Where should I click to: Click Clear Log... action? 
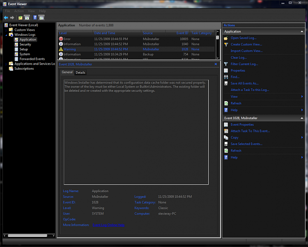pyautogui.click(x=239, y=58)
